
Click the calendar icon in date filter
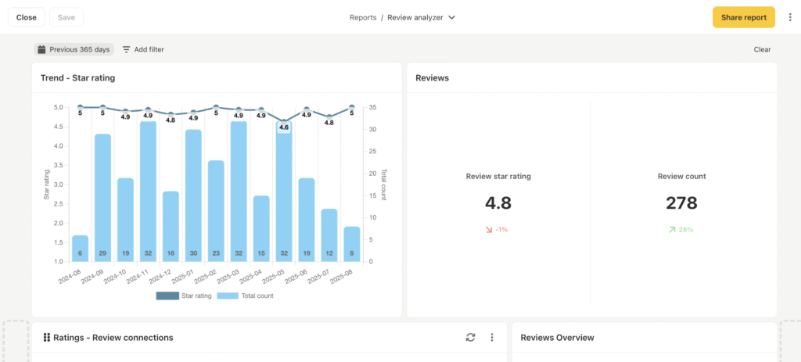tap(42, 49)
